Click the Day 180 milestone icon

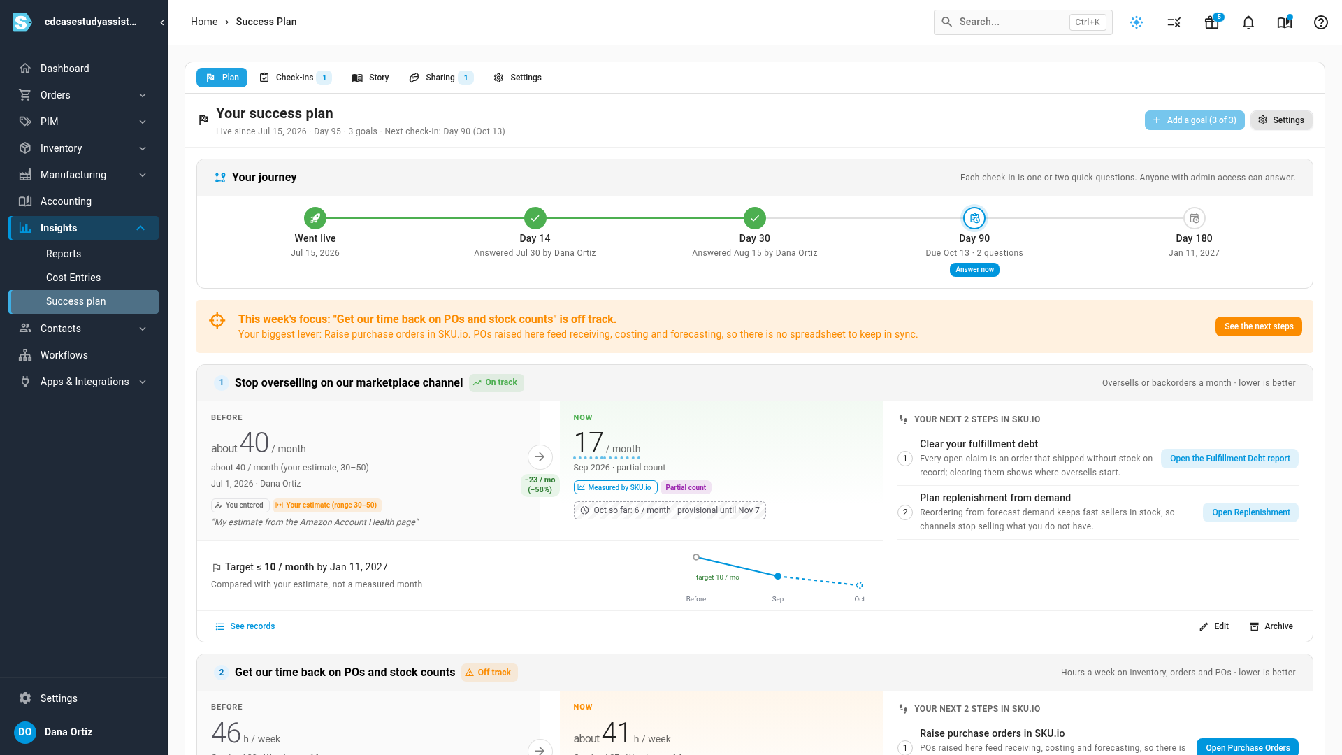(x=1195, y=218)
